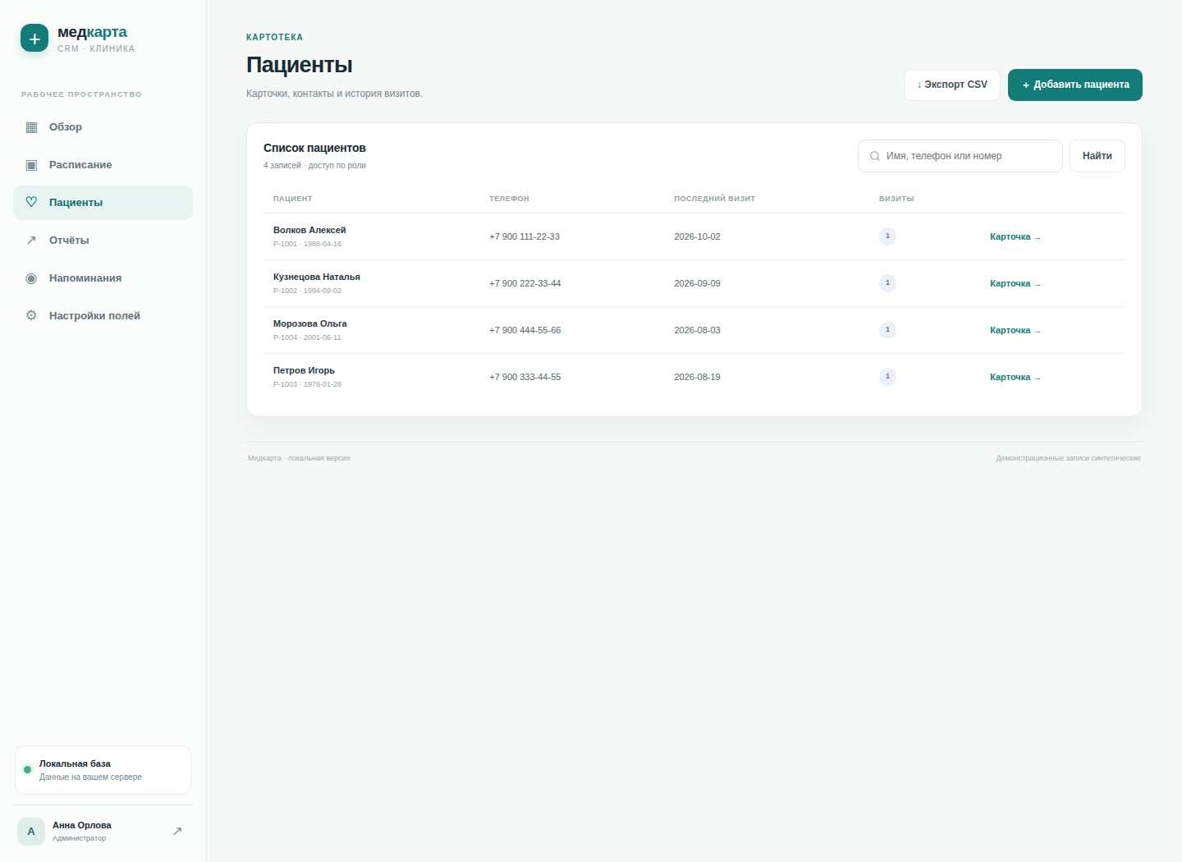Image resolution: width=1182 pixels, height=862 pixels.
Task: Open Карточка link for Морозова Ольга
Action: (x=1015, y=331)
